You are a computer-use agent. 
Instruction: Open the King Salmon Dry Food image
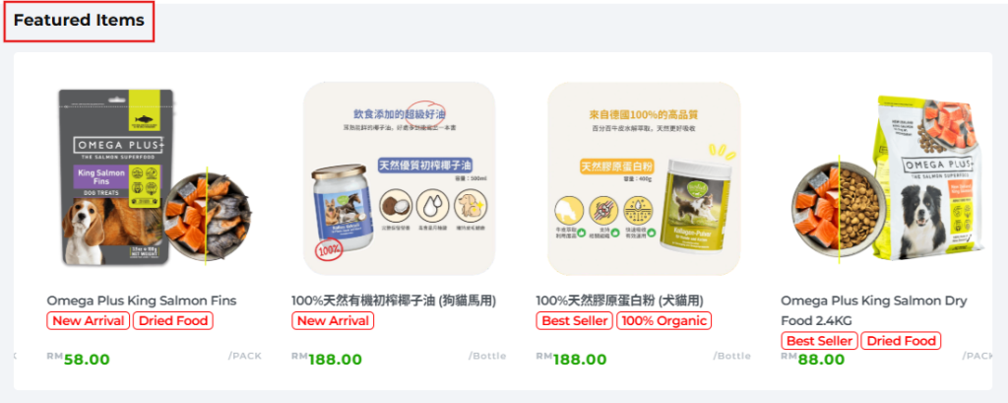coord(889,178)
